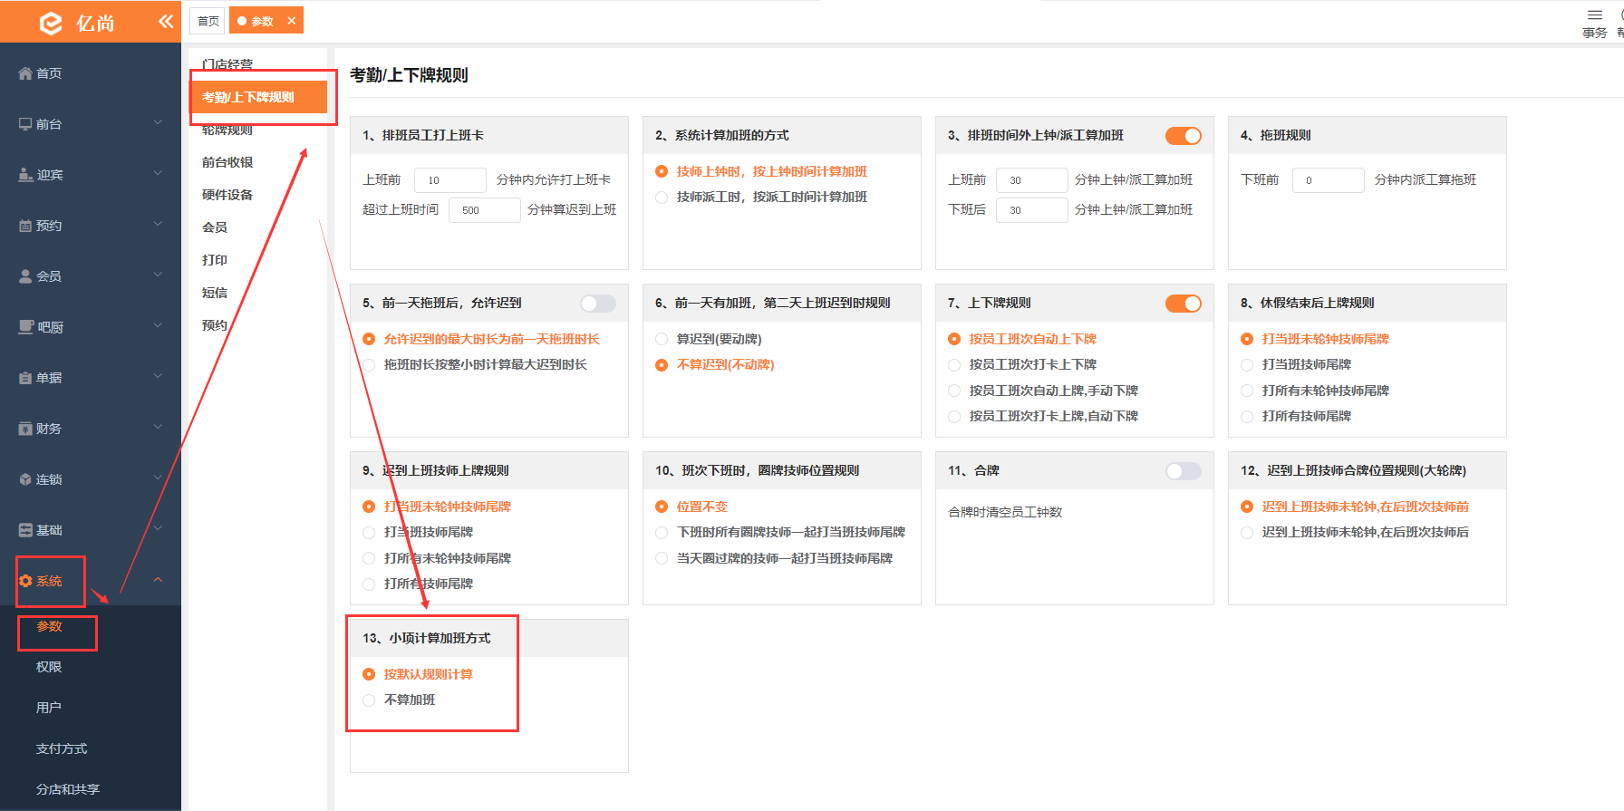Viewport: 1624px width, 811px height.
Task: Toggle 排班时间外上钟/派工算加班 switch off
Action: [x=1184, y=136]
